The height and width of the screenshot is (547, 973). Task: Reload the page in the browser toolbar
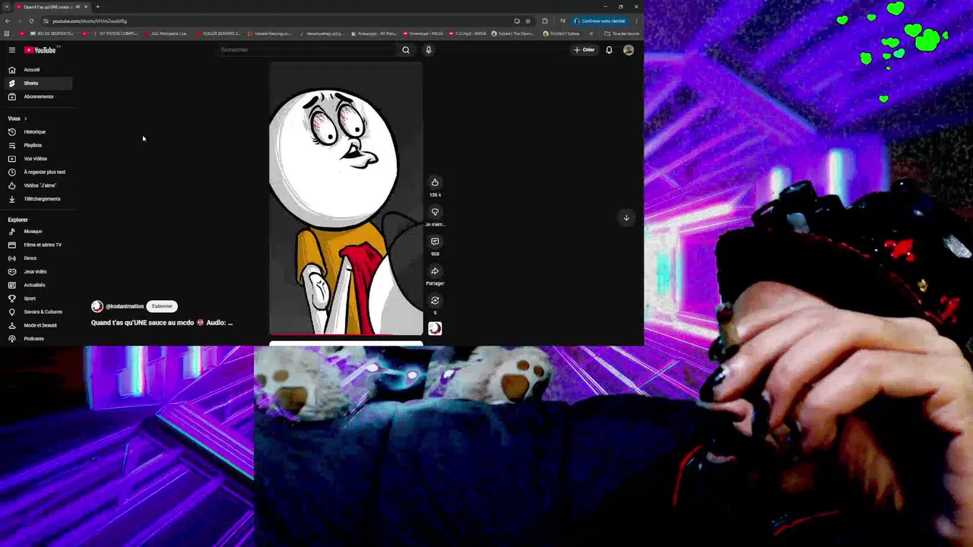coord(31,21)
